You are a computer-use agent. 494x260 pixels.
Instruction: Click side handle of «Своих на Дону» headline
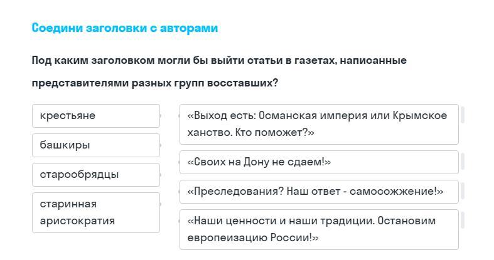(463, 162)
